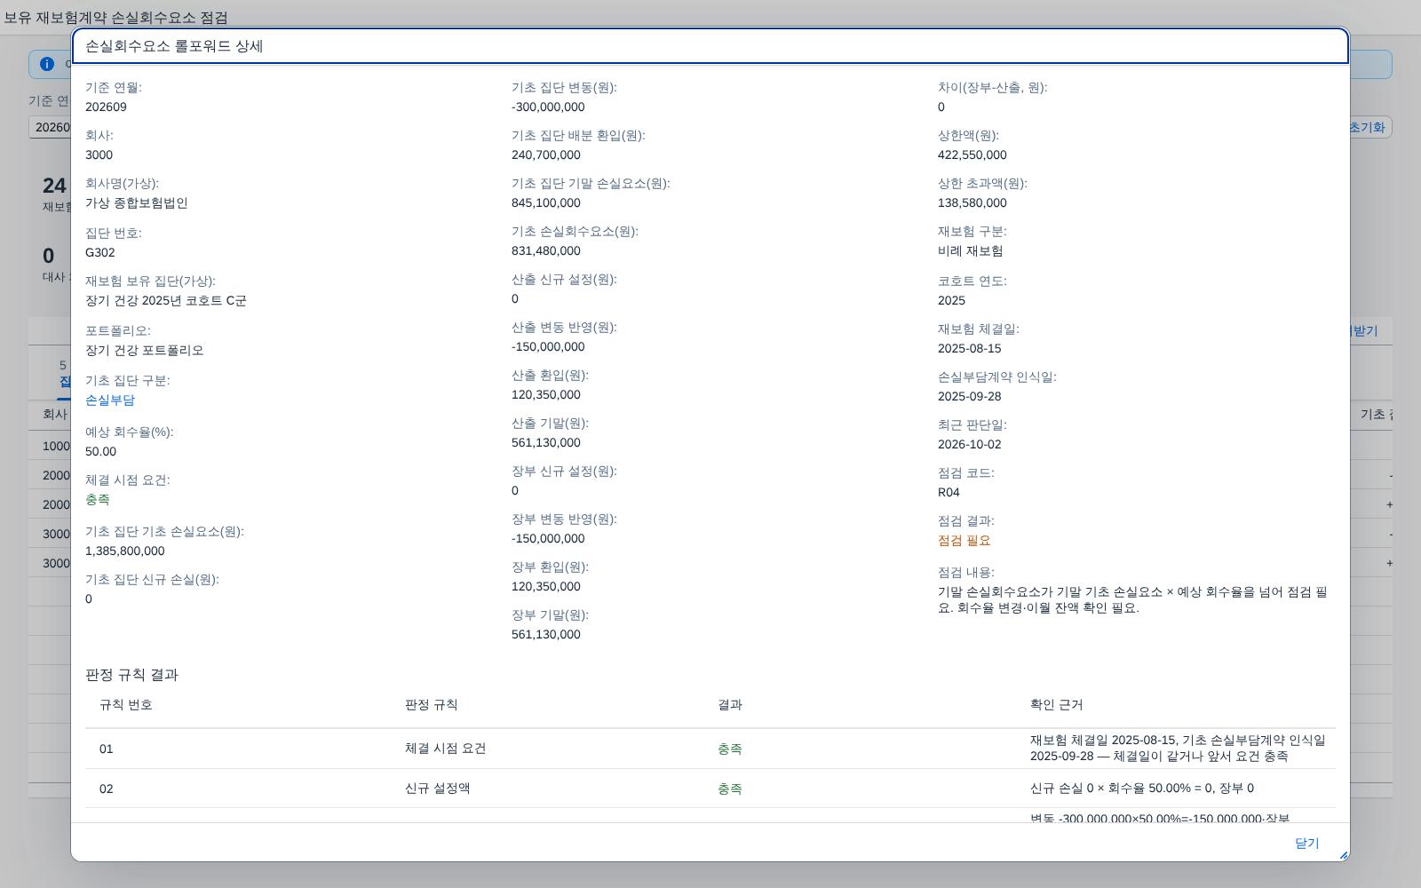
Task: Select rule row 01 체결 시점 요건
Action: [x=710, y=749]
